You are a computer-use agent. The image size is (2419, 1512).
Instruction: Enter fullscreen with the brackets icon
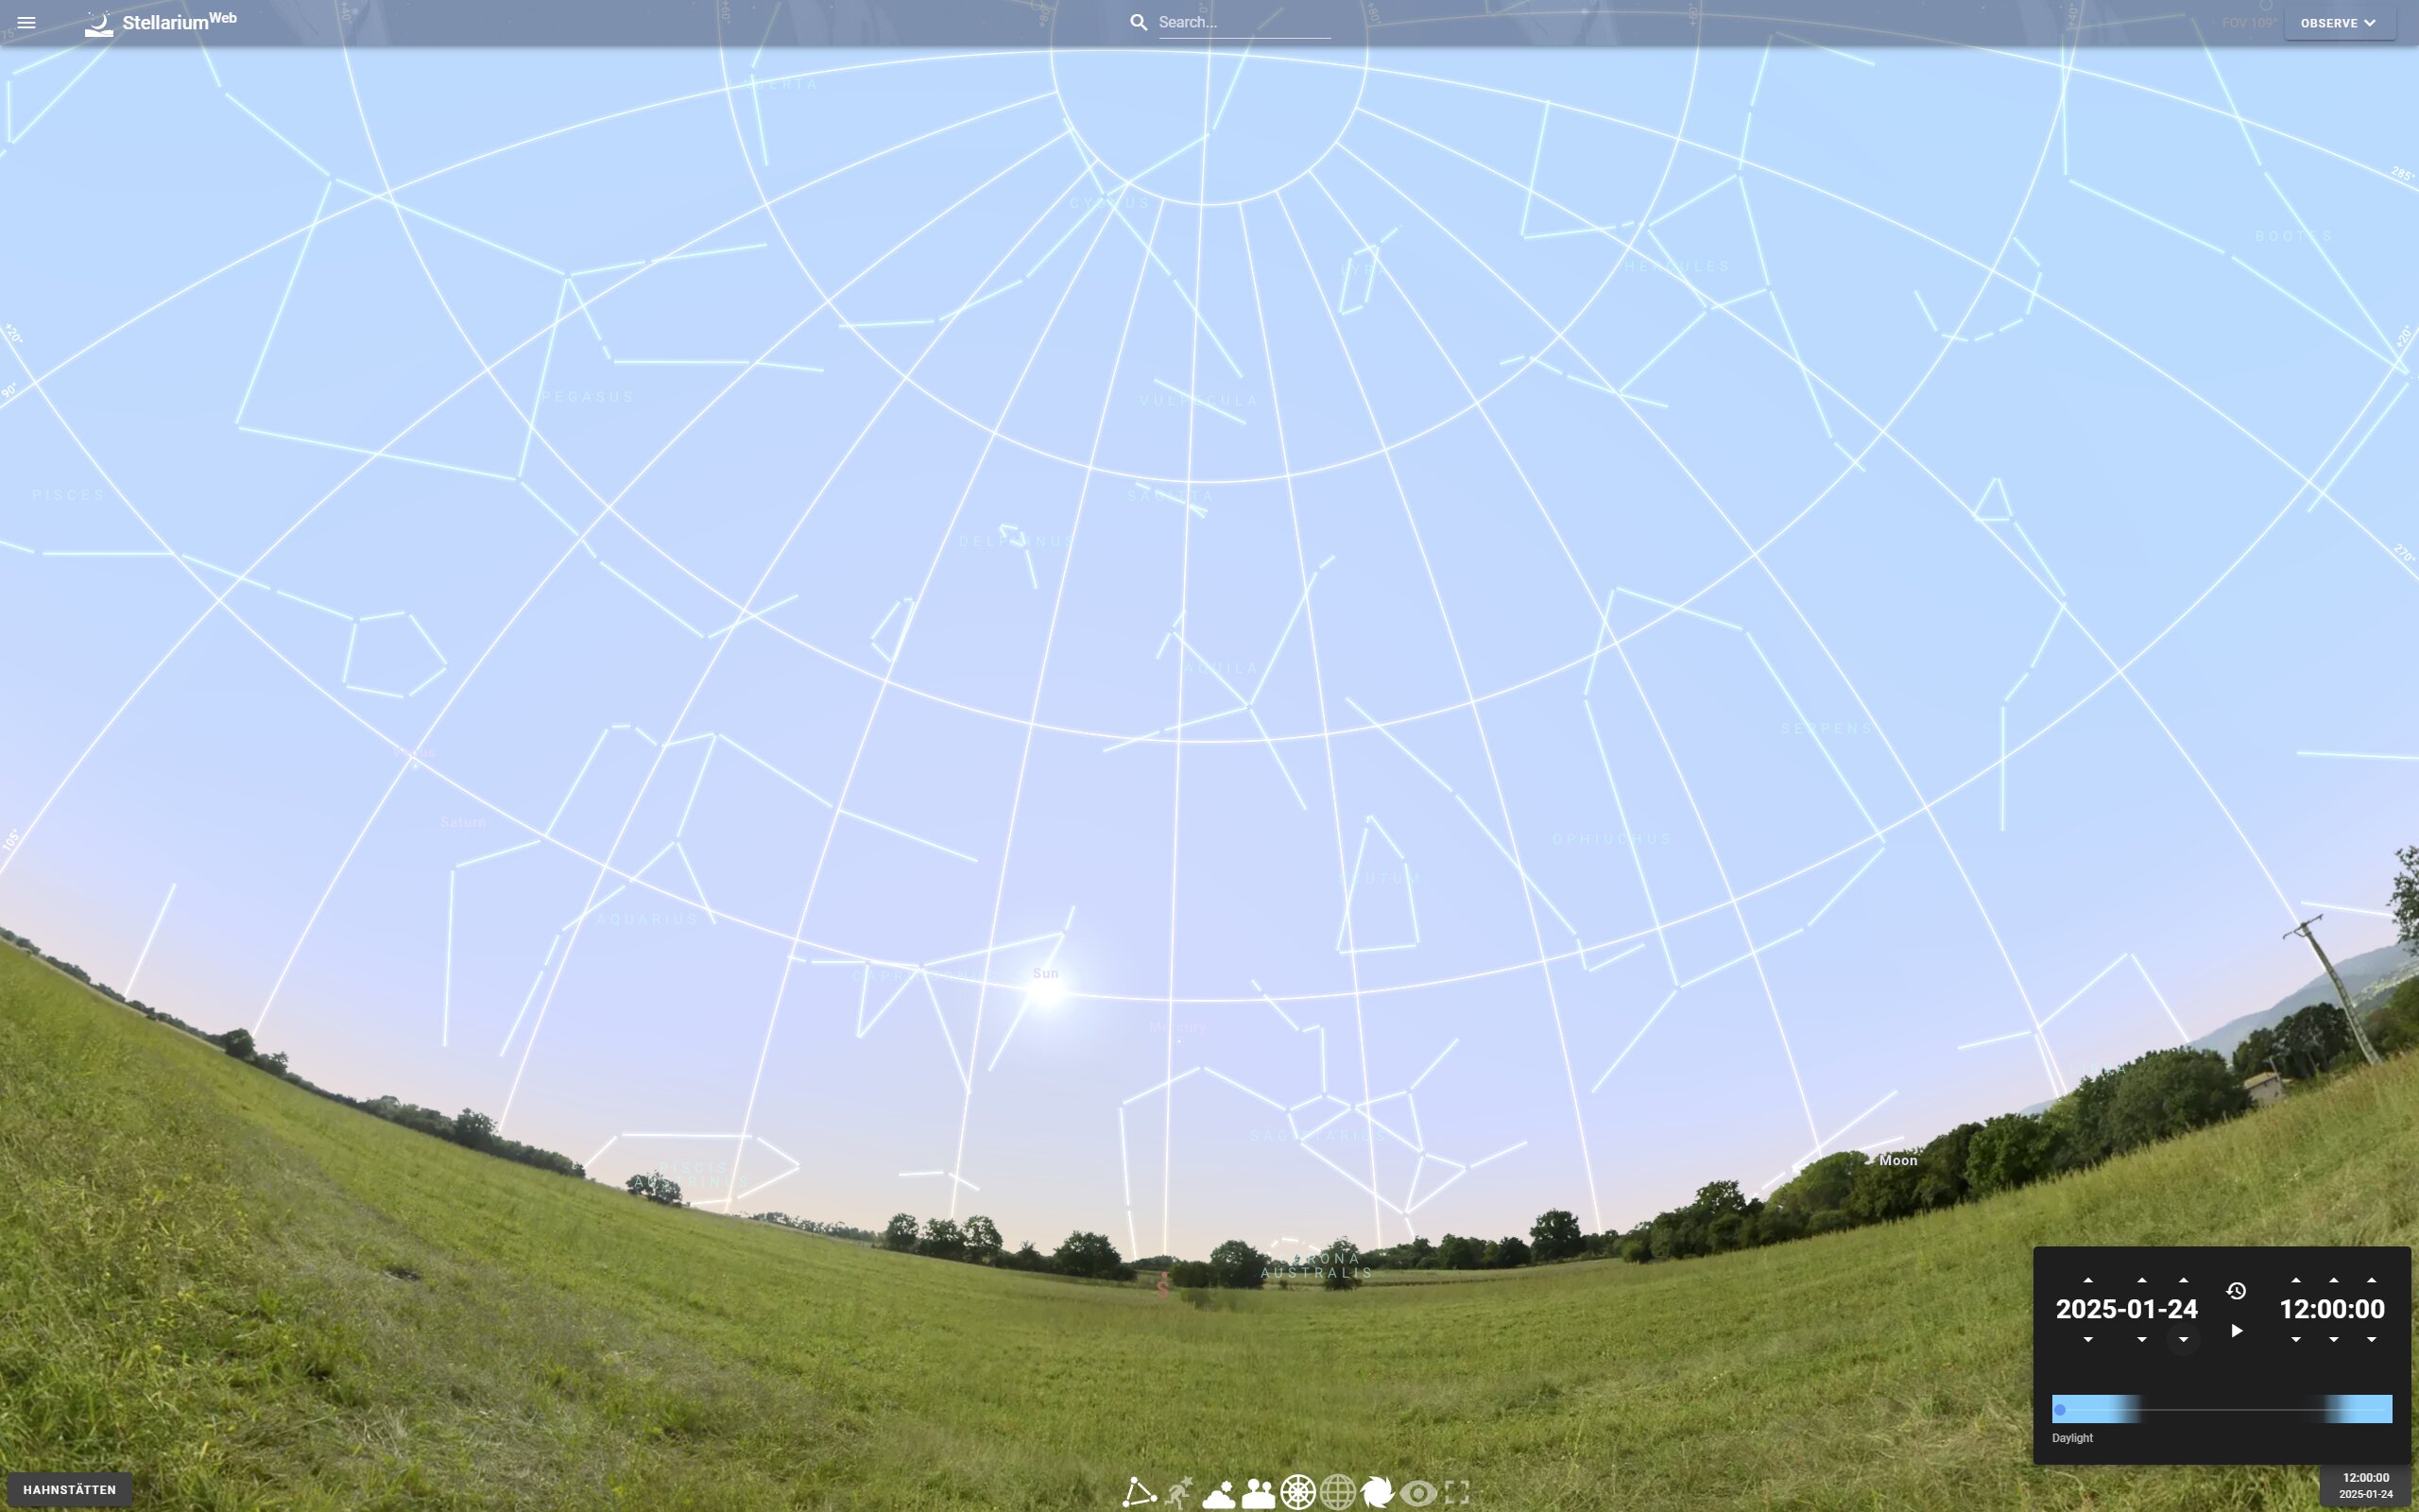point(1457,1492)
